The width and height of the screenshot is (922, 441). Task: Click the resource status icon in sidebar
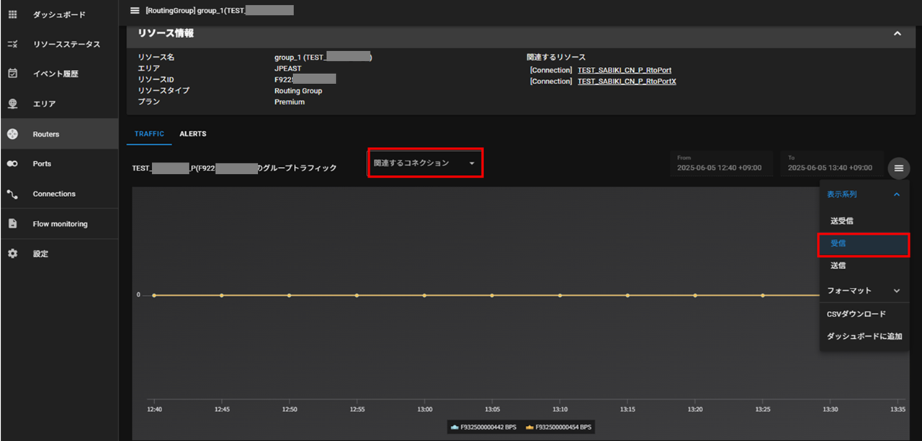point(12,45)
